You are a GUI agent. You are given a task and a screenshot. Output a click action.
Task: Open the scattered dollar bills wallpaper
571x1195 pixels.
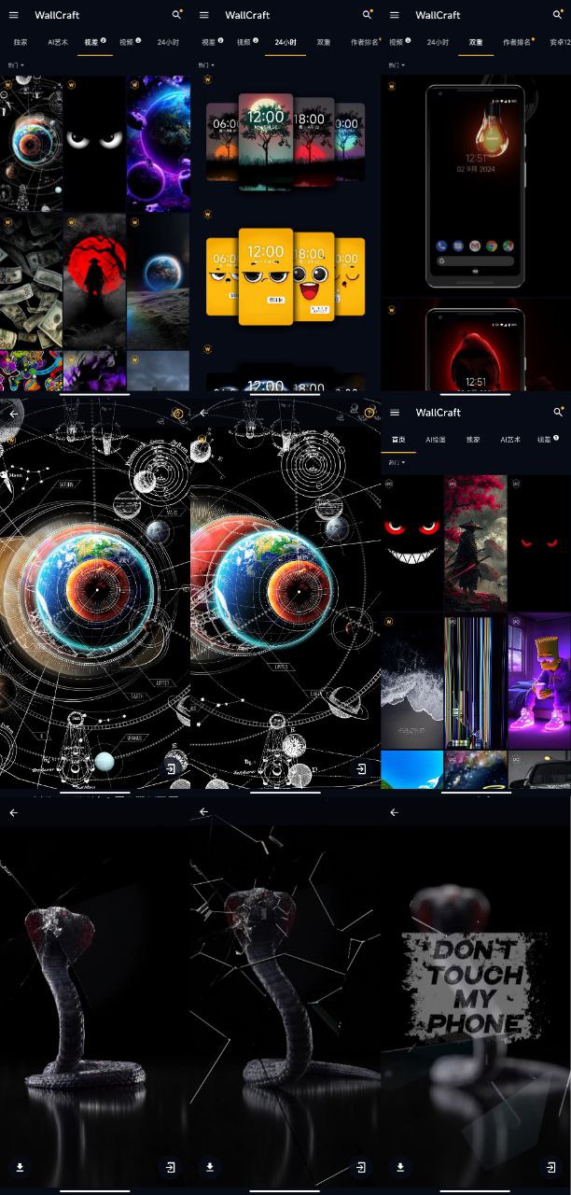click(31, 281)
